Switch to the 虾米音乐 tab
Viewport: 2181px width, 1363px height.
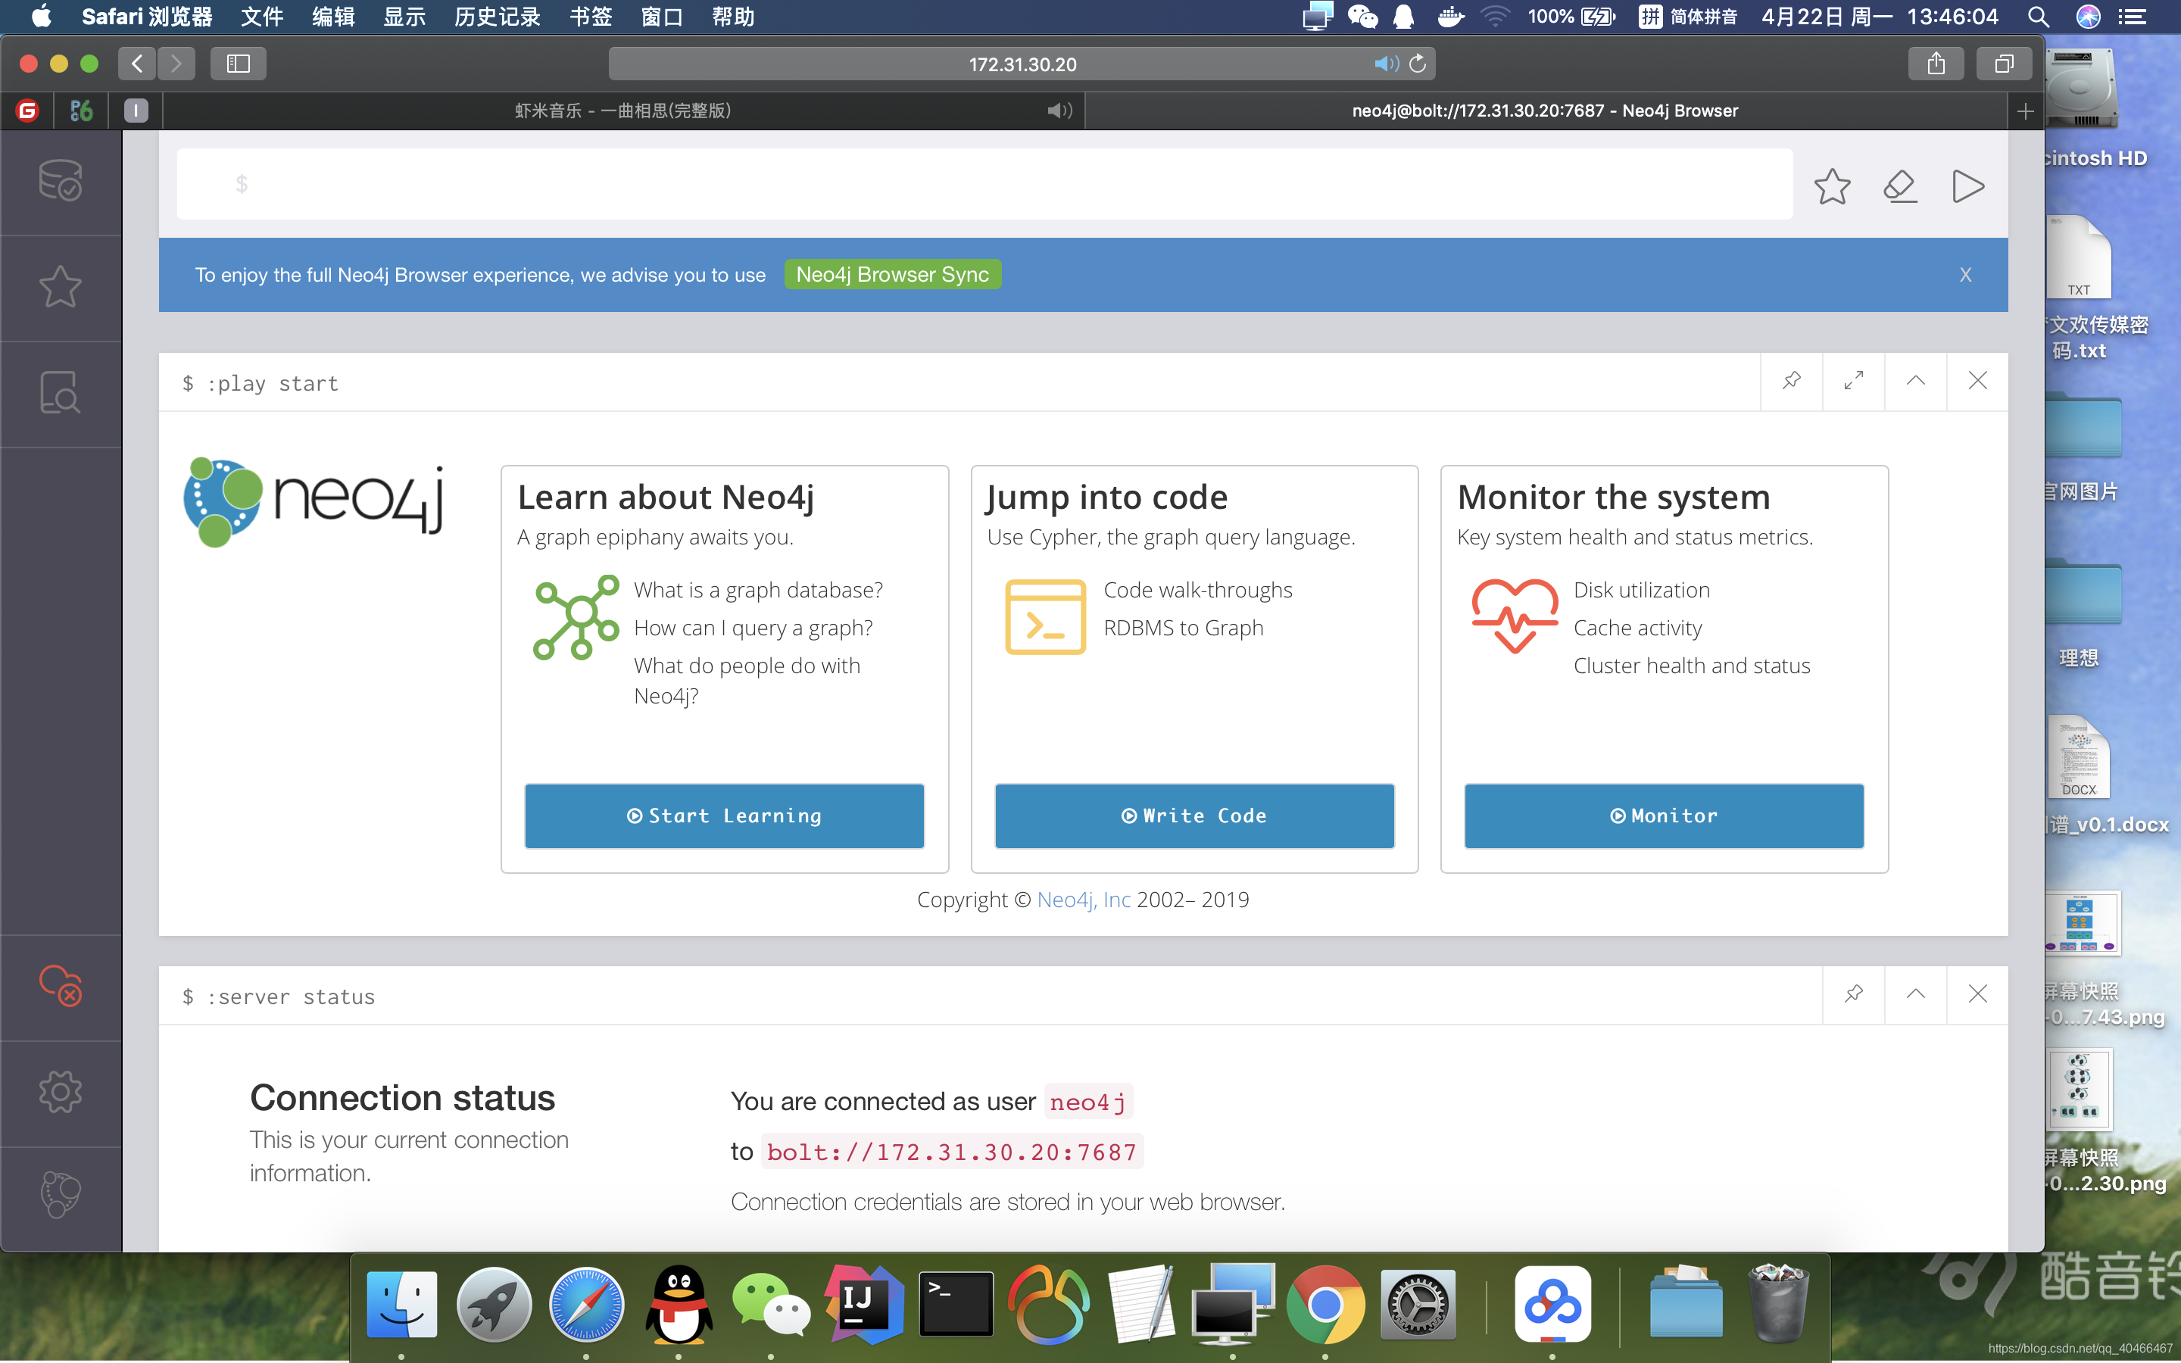pyautogui.click(x=622, y=111)
